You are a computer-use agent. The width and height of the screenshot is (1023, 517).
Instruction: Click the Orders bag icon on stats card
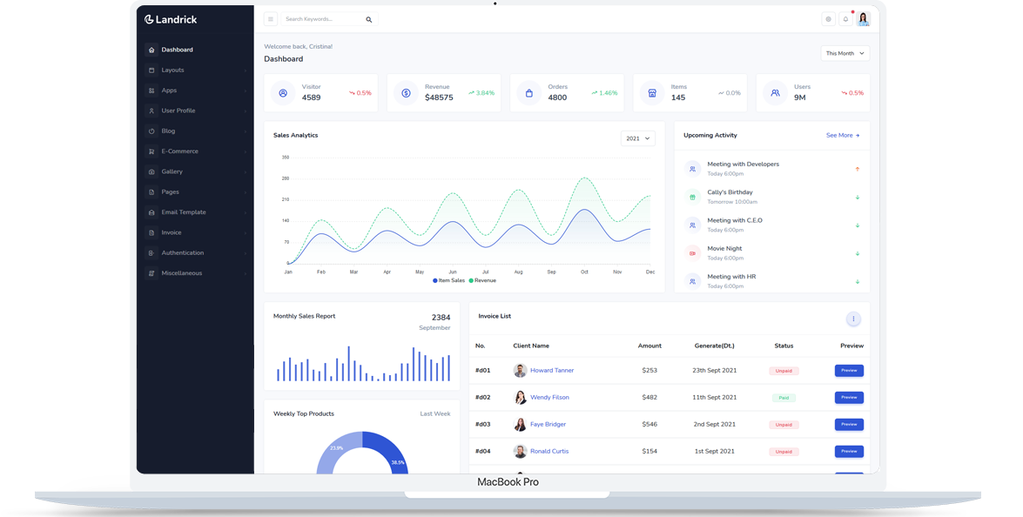[528, 91]
